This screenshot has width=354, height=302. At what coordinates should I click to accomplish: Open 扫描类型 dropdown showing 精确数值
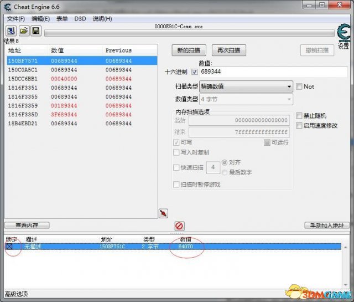246,86
